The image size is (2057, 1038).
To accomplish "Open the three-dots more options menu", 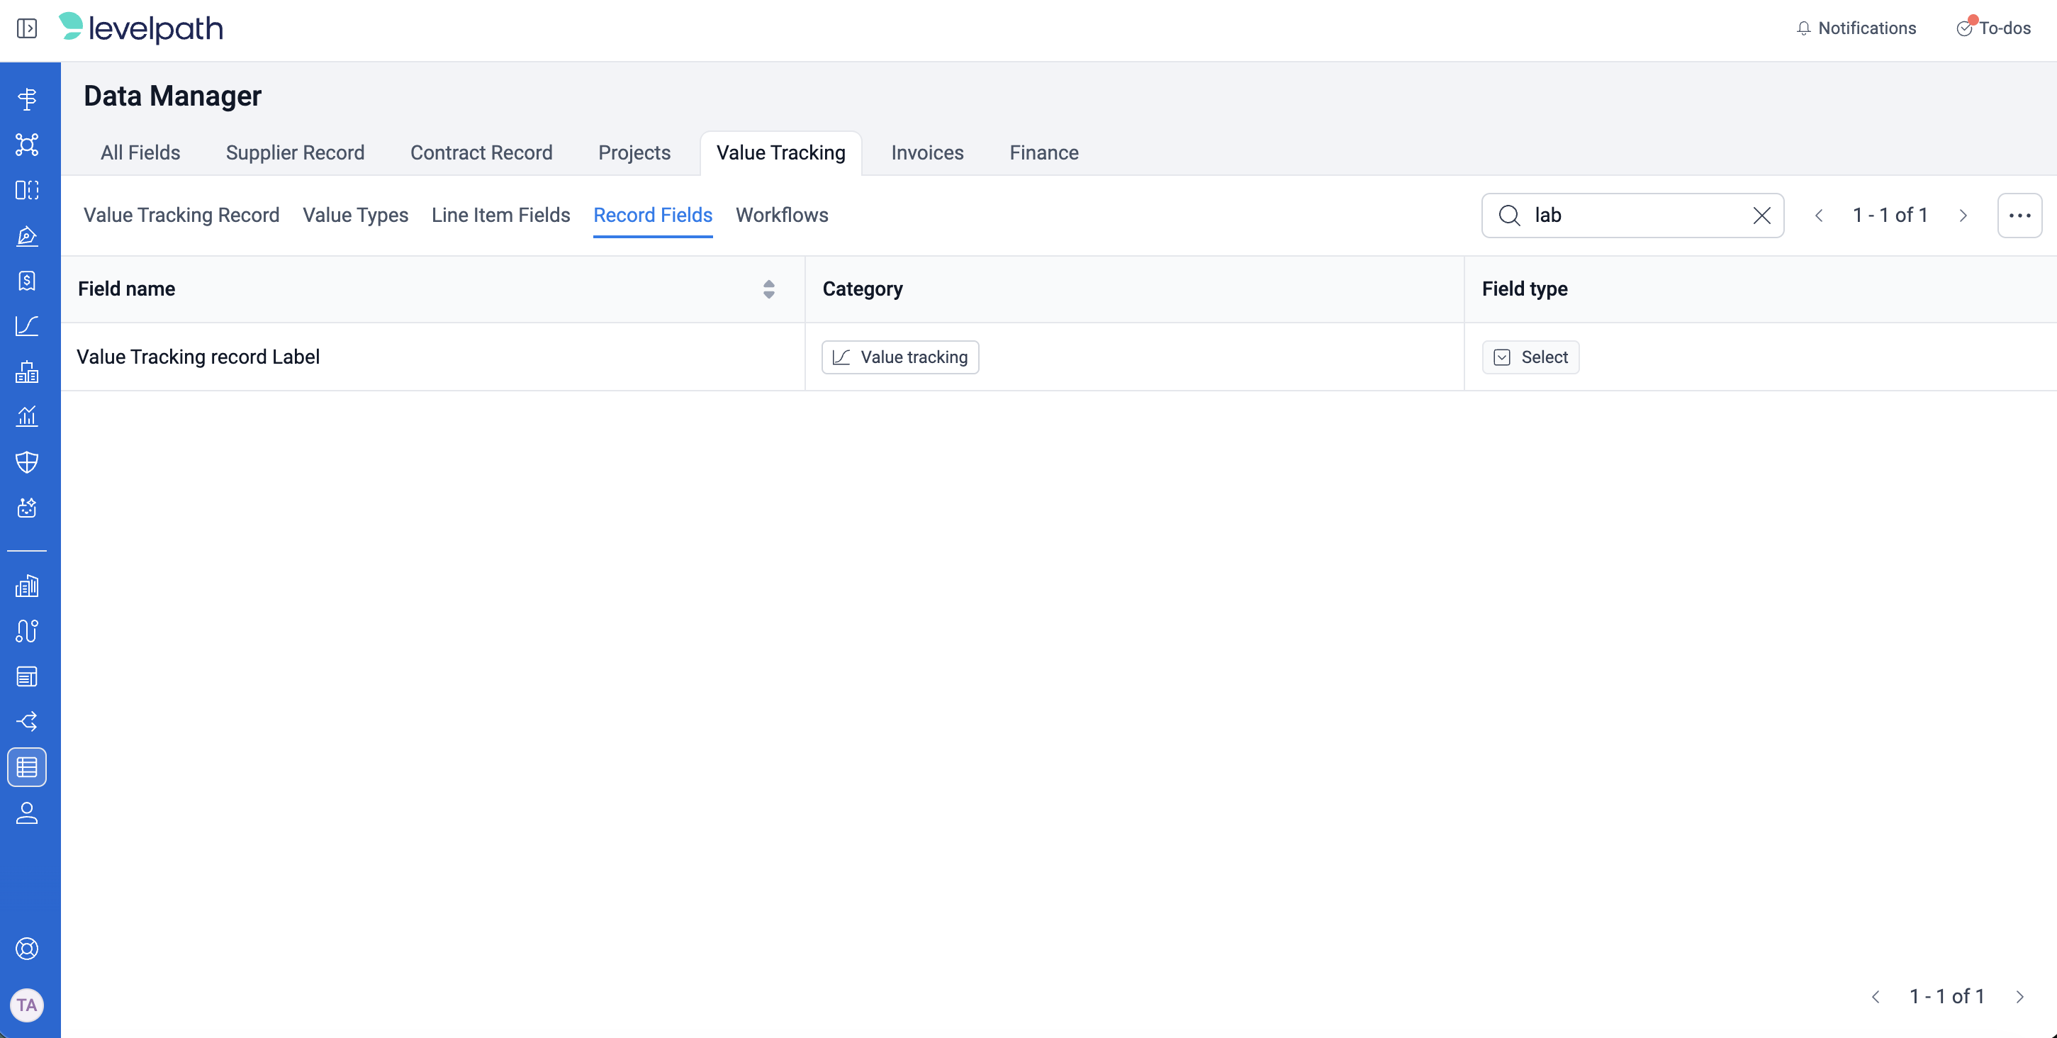I will [x=2019, y=216].
